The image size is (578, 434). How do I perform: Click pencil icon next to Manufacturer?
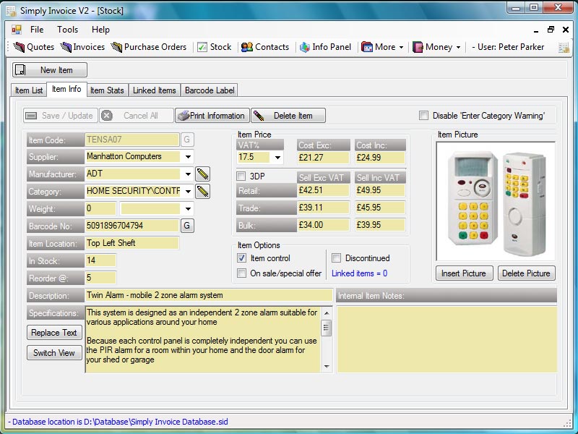click(203, 174)
